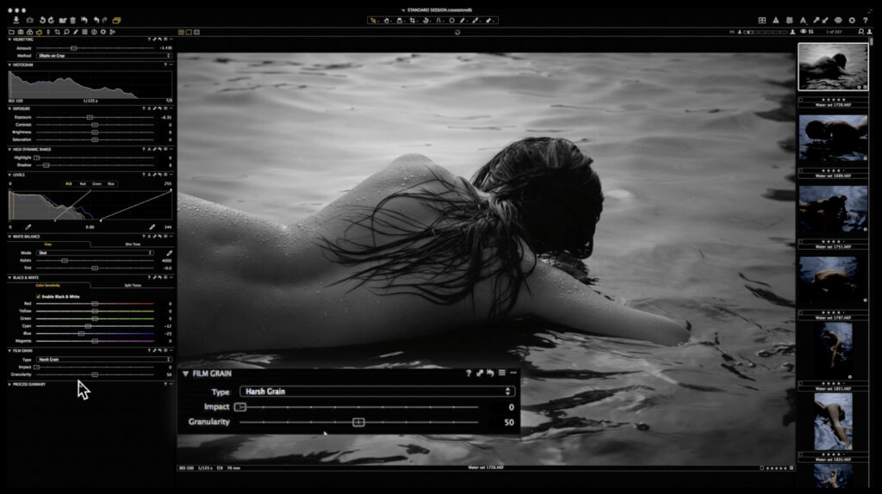Toggle the grid view icon top right

(x=761, y=21)
